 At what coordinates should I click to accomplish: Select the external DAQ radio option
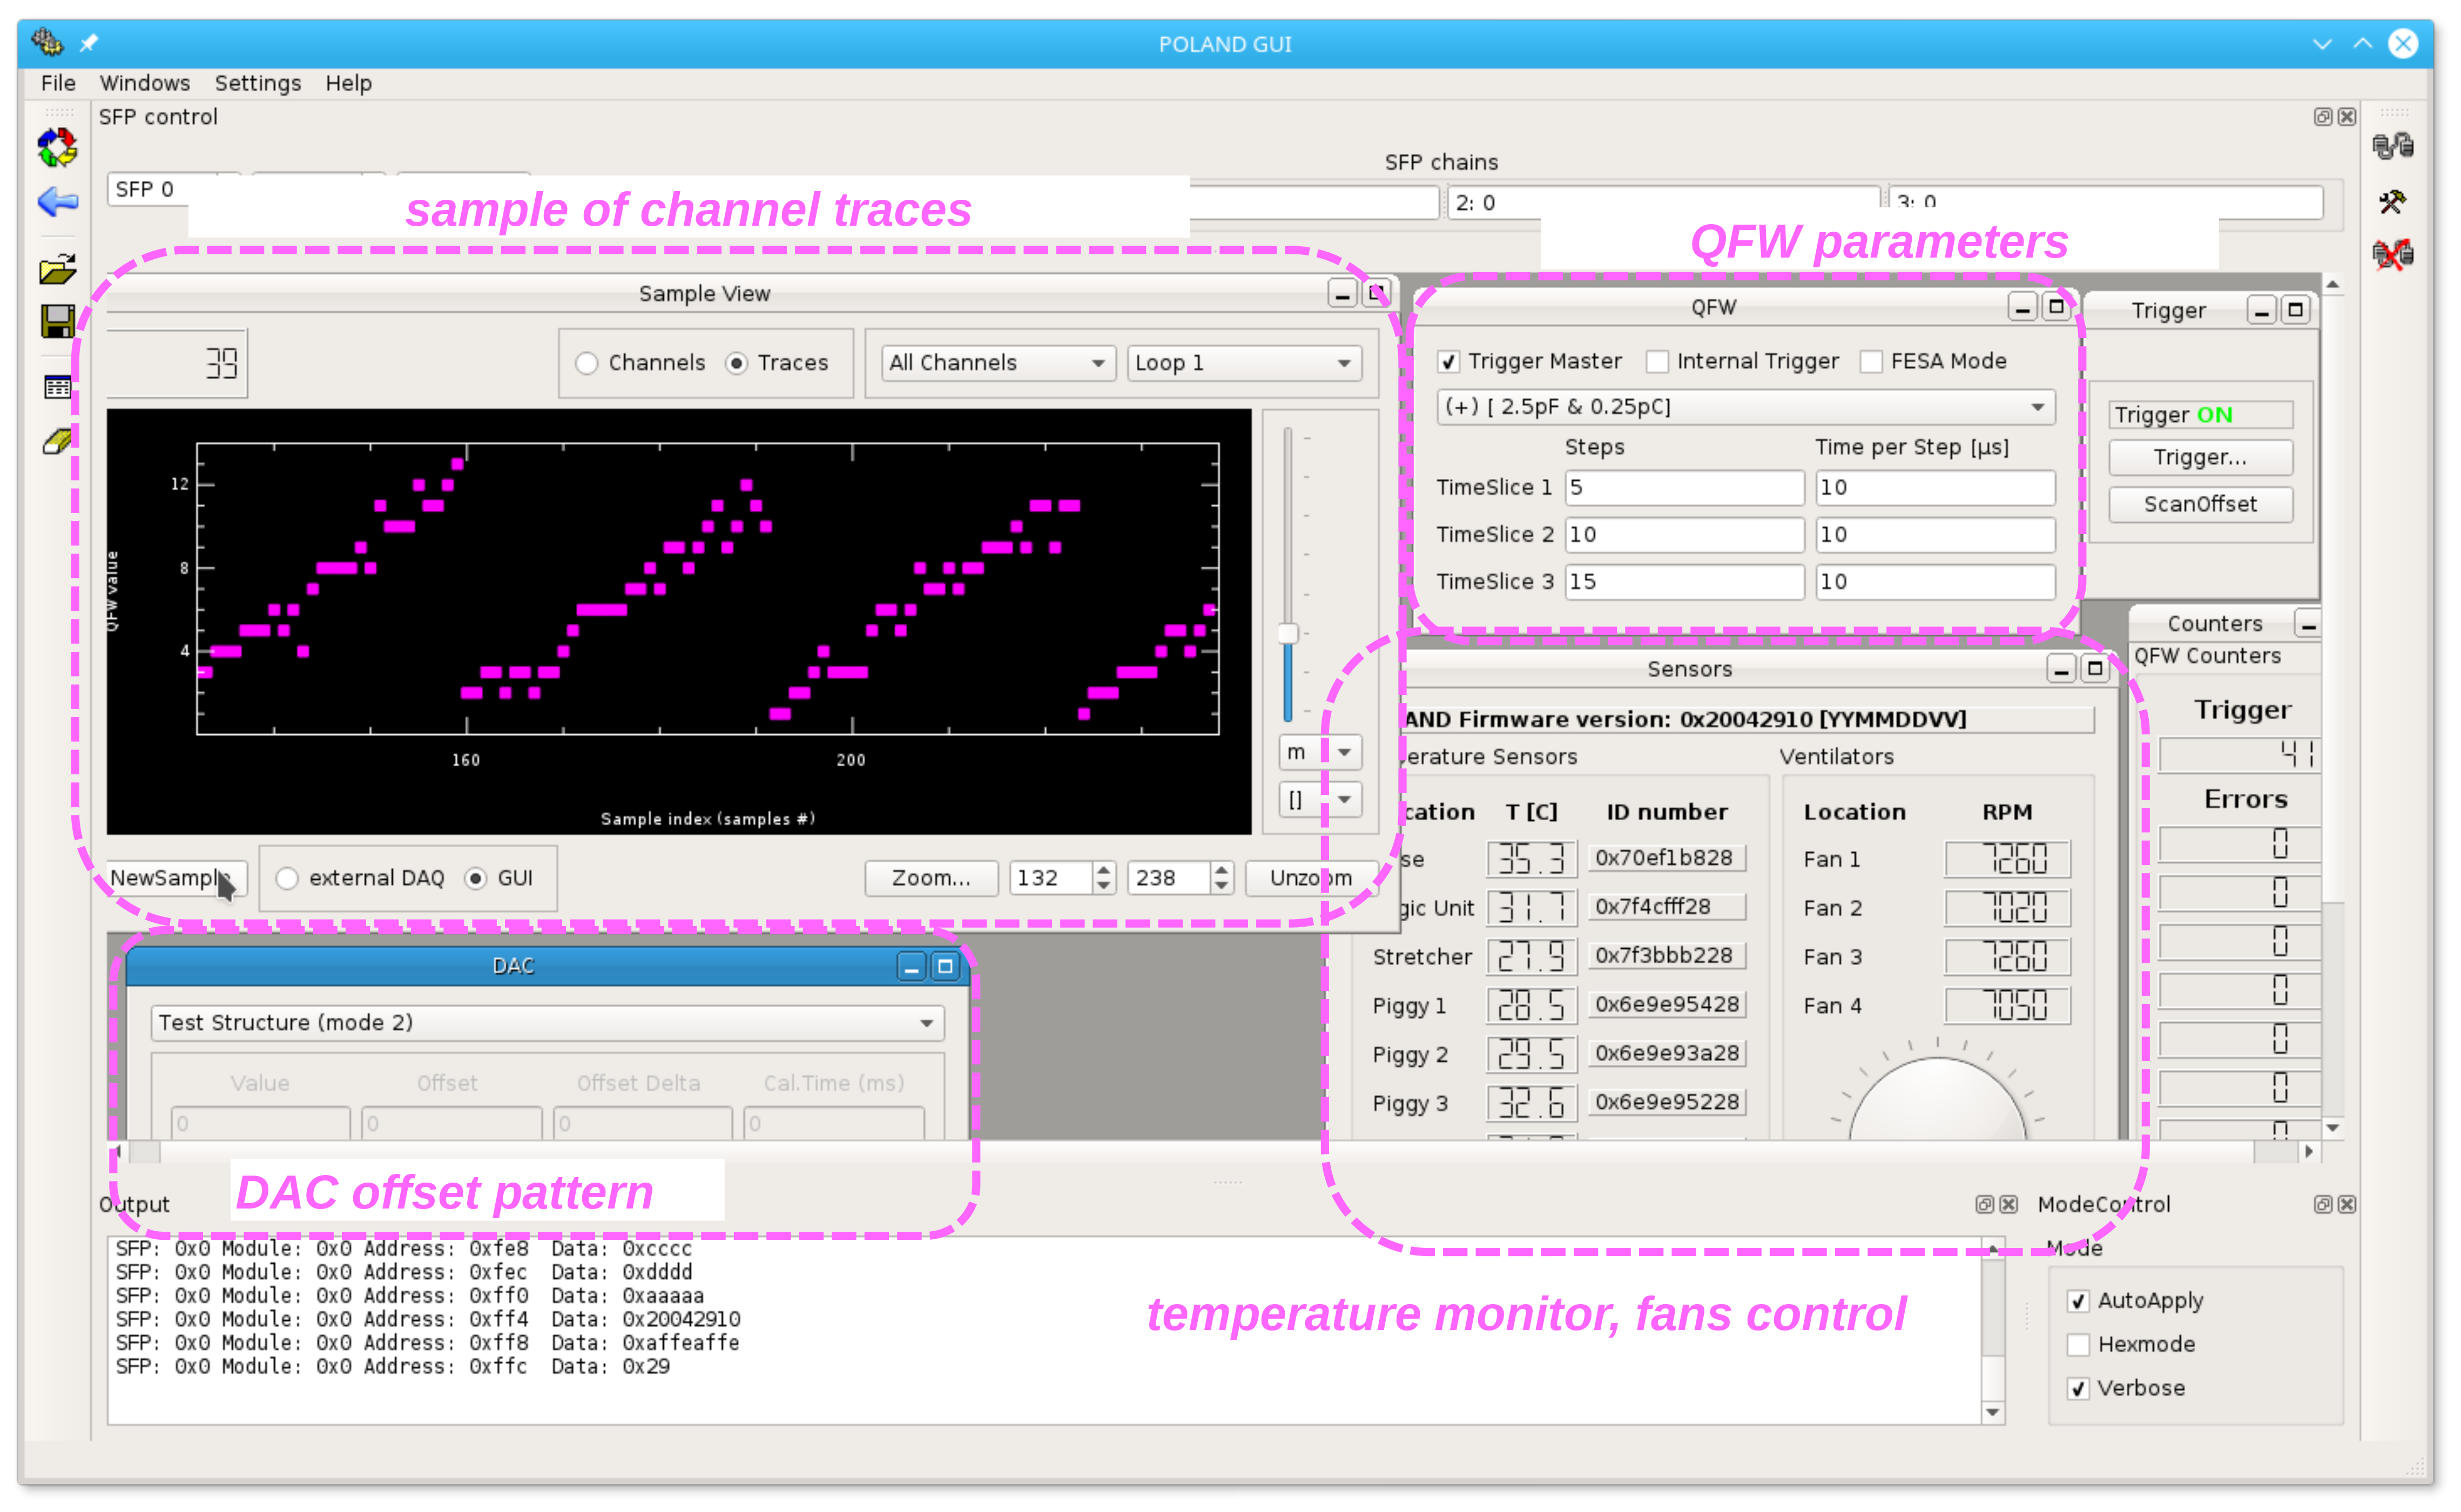pos(287,879)
